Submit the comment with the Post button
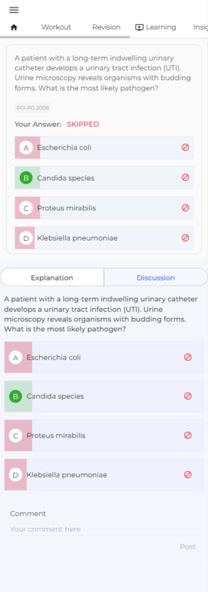208x592 pixels. coord(188,547)
